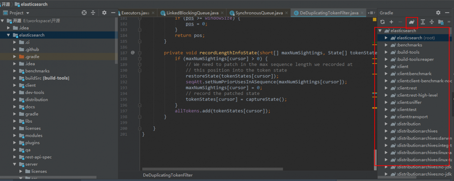Refresh all Gradle projects
This screenshot has height=181, width=454.
(x=382, y=22)
